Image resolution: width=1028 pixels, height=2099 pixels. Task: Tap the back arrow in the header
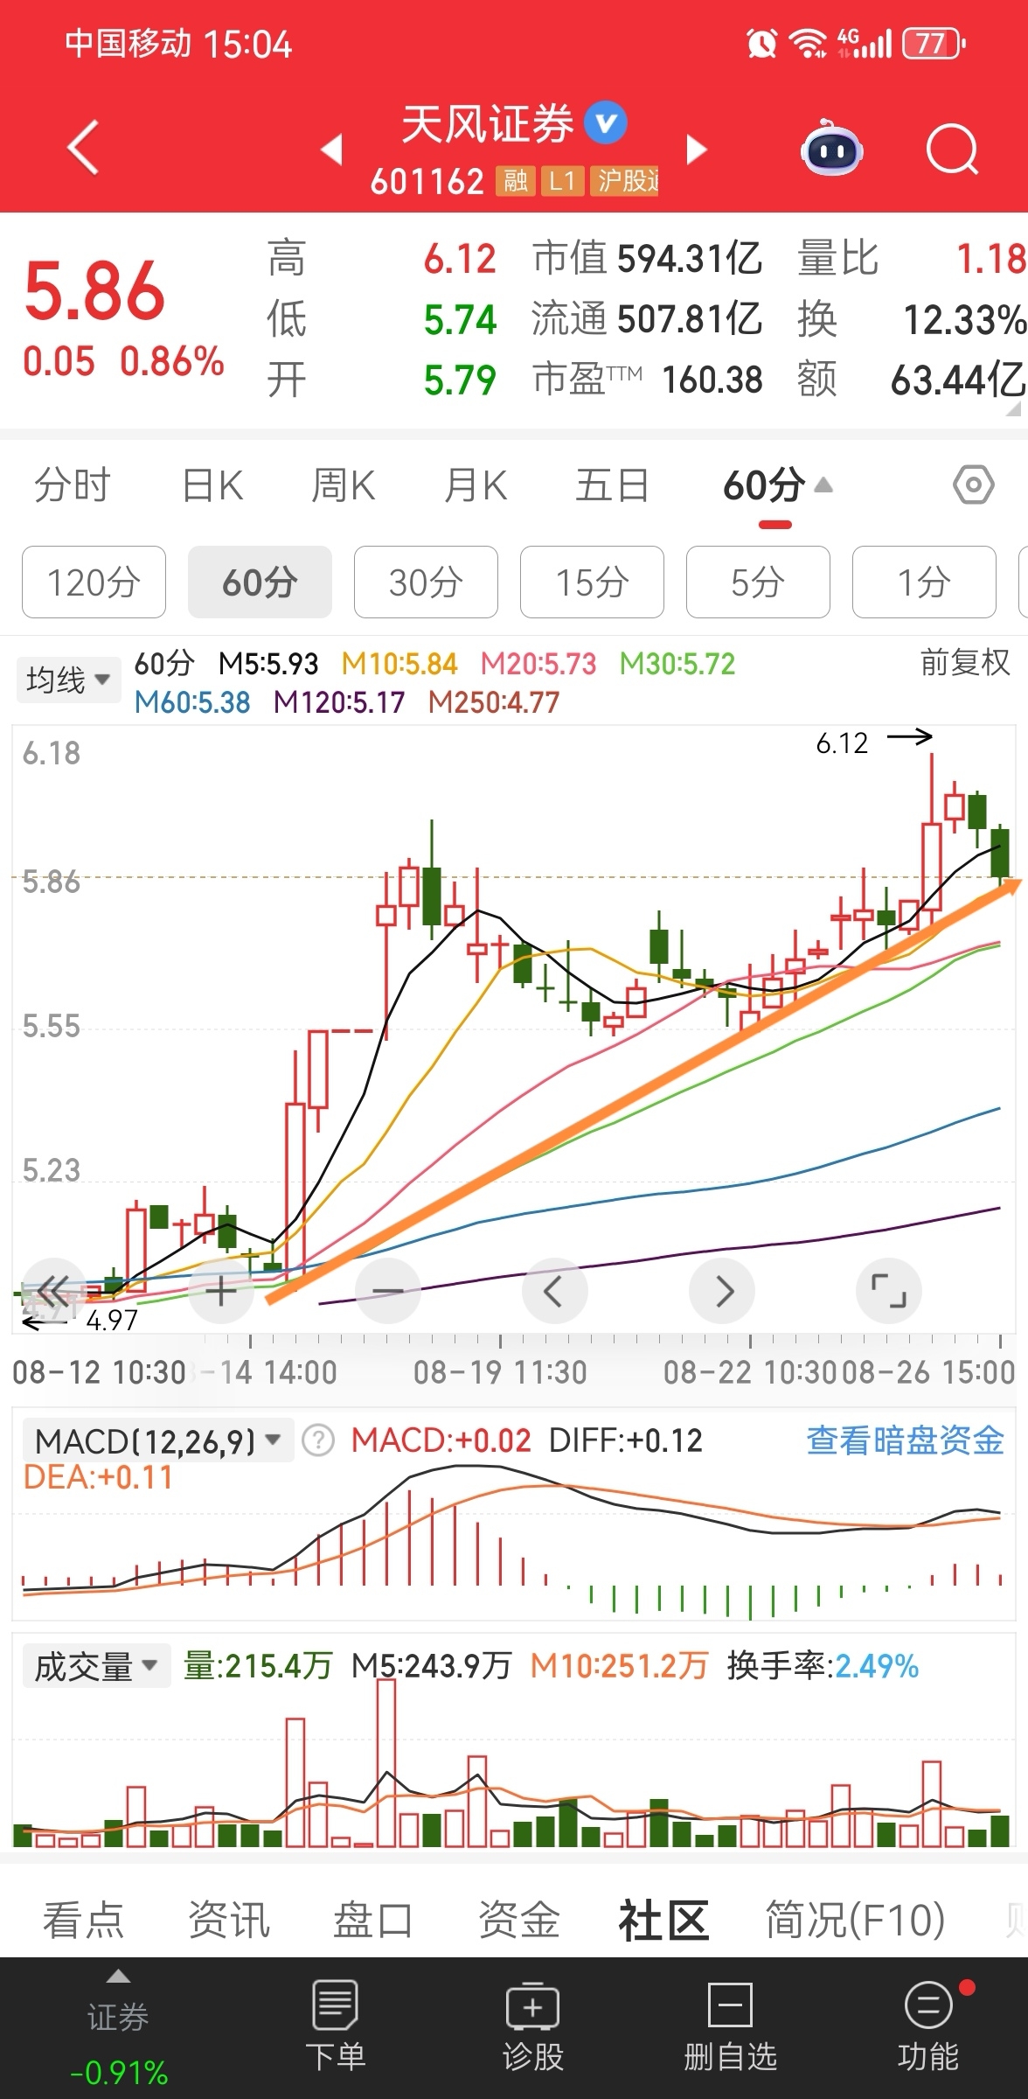click(83, 148)
